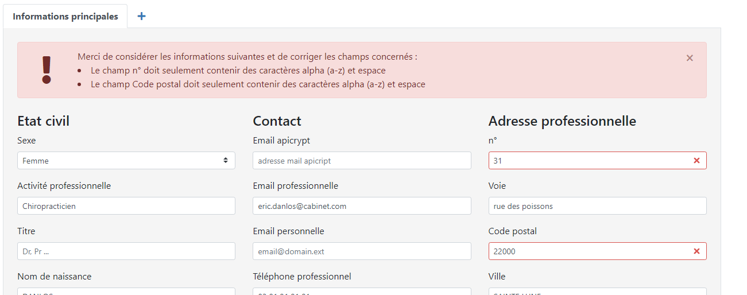Click the red X icon in Code postal field
The image size is (747, 295).
pos(696,251)
